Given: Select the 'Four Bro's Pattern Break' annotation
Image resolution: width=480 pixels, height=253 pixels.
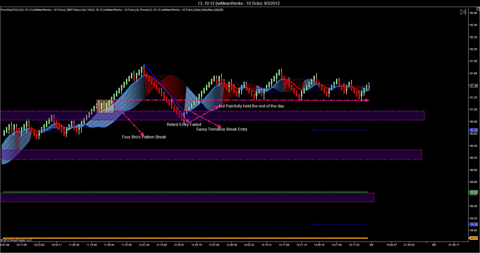Looking at the screenshot, I should 144,137.
